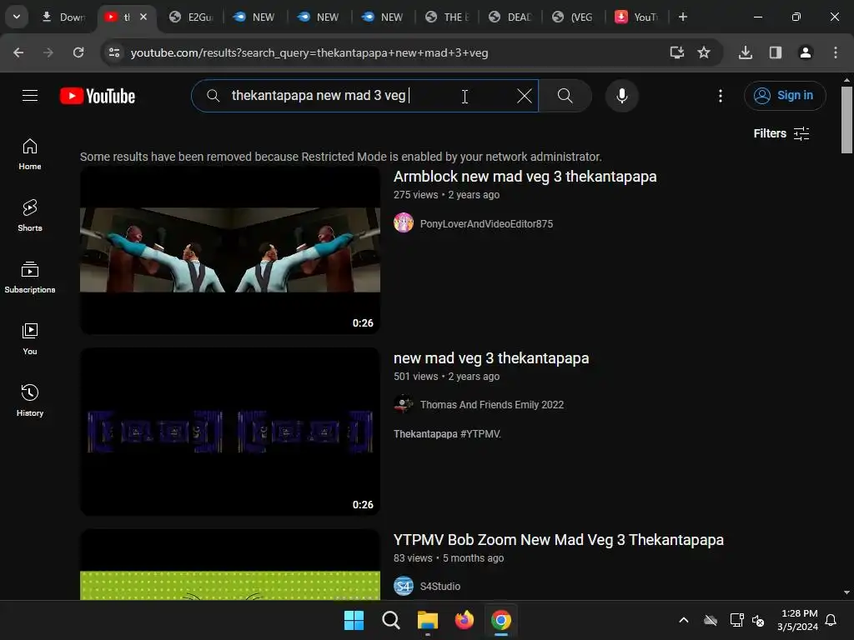Open Subscriptions in sidebar

[x=30, y=277]
